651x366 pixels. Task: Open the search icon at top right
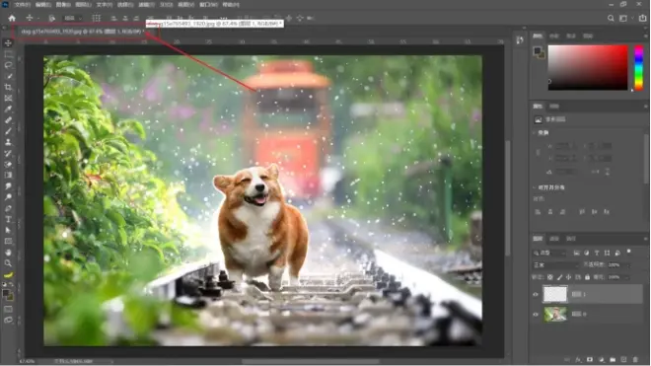pyautogui.click(x=611, y=19)
